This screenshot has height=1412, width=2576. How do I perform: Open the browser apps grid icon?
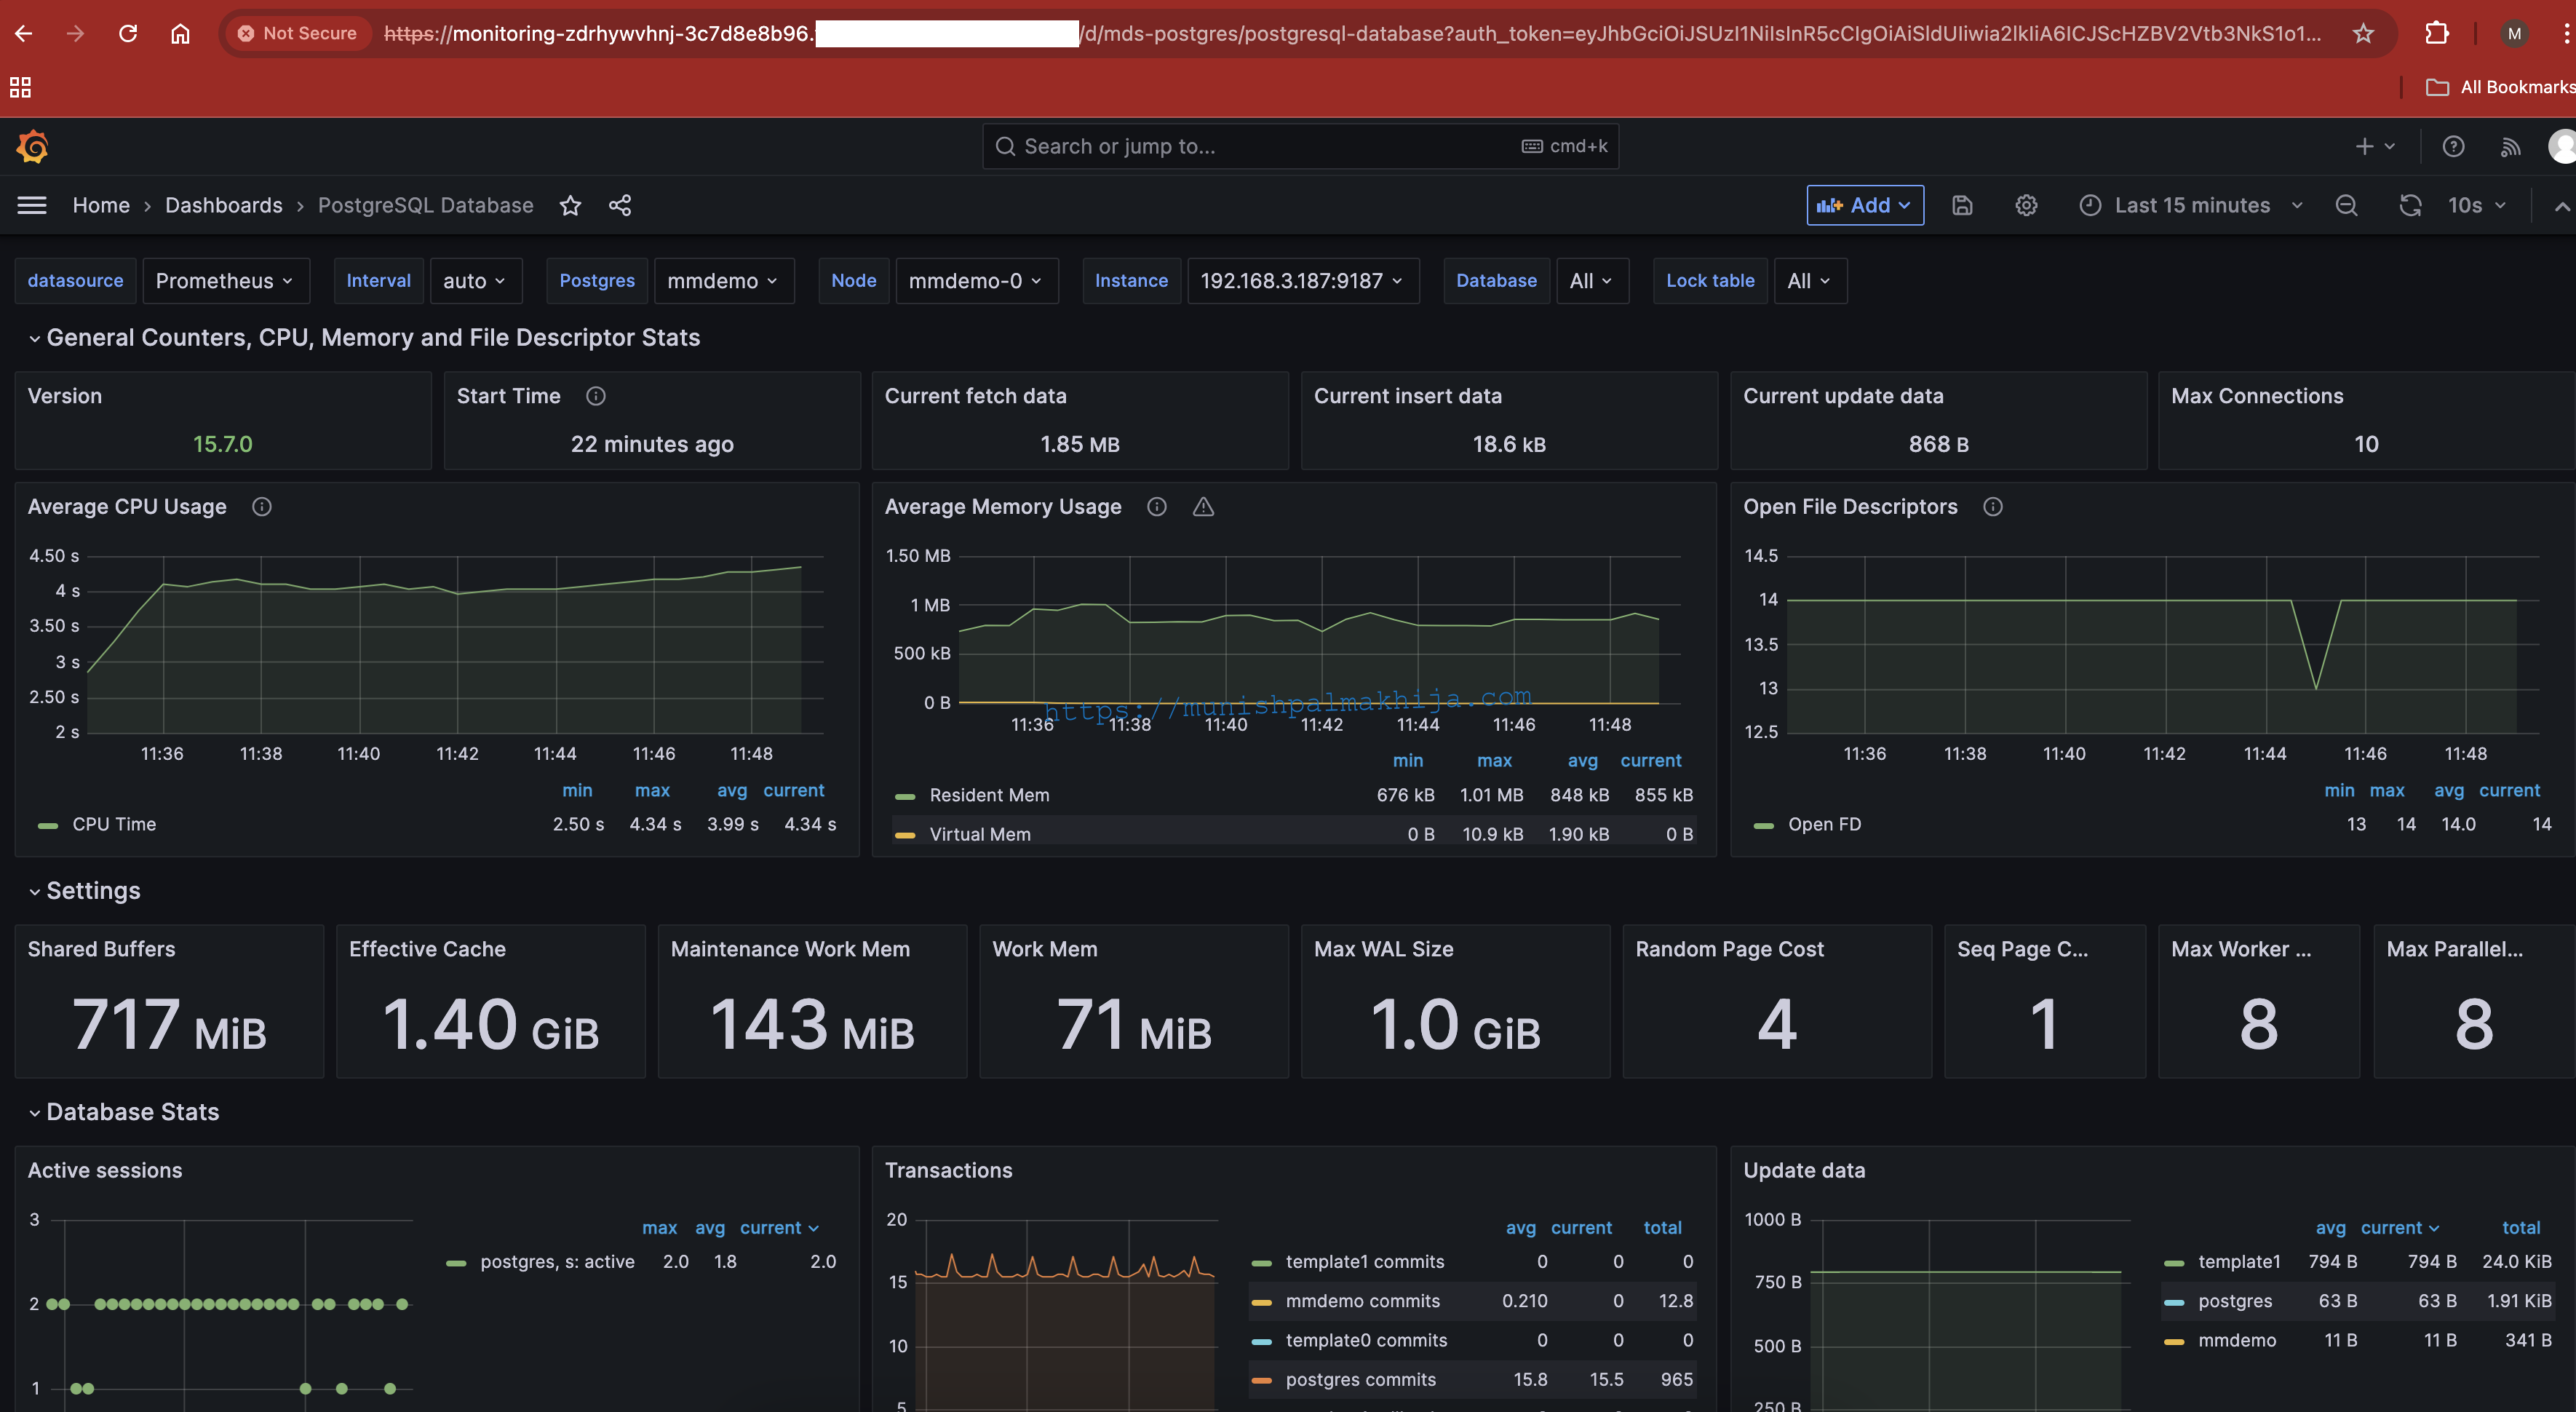(20, 87)
